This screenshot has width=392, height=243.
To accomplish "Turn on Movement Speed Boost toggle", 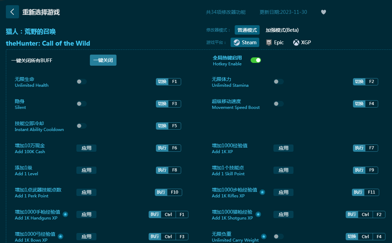I will (x=279, y=104).
